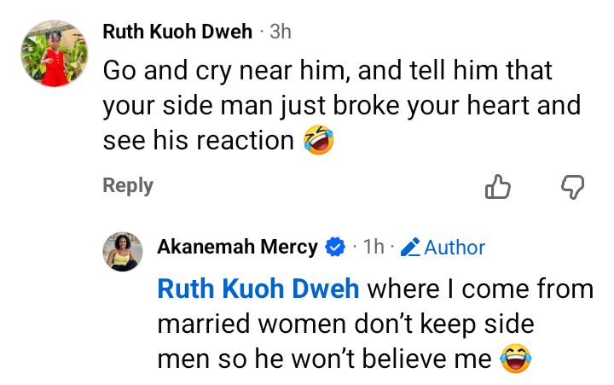614x385 pixels.
Task: Click the verified badge beside Akanemah Mercy
Action: [x=335, y=248]
